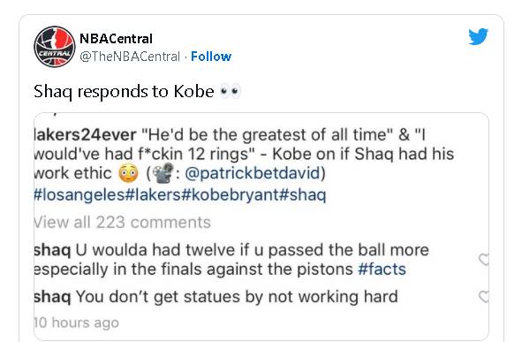Click the flushed face emoji
The height and width of the screenshot is (342, 522).
pyautogui.click(x=128, y=173)
